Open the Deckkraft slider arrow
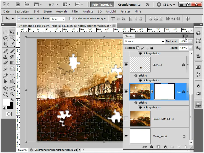 190,41
